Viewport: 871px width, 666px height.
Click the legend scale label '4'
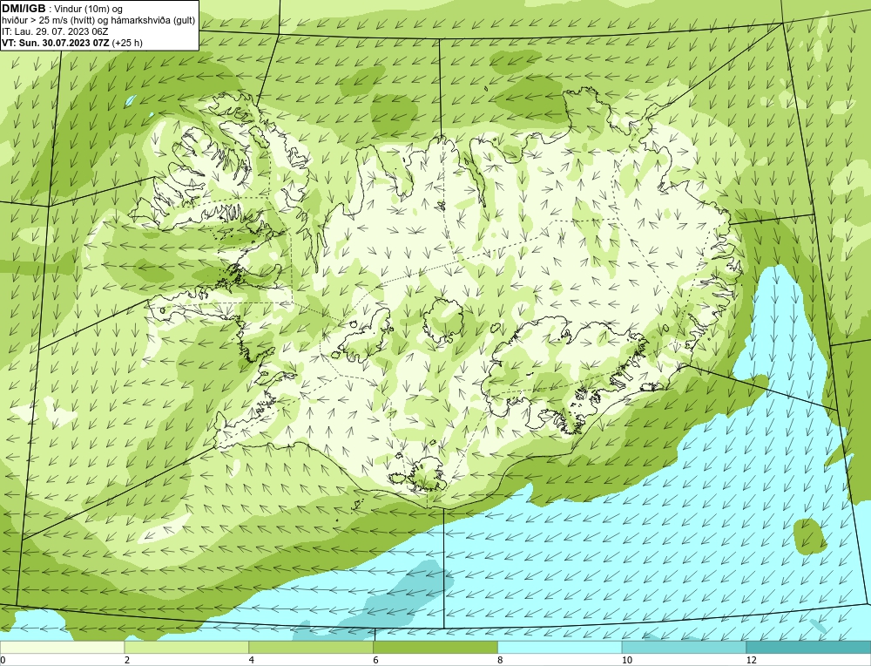point(252,660)
